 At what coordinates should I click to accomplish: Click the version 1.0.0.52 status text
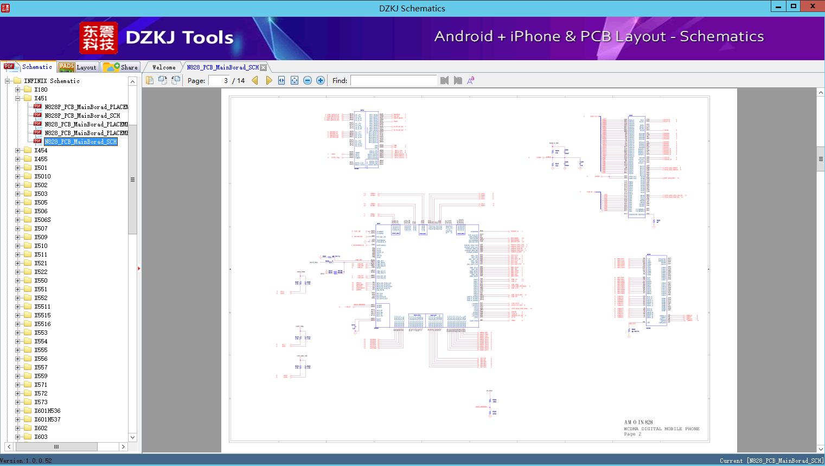pos(26,461)
